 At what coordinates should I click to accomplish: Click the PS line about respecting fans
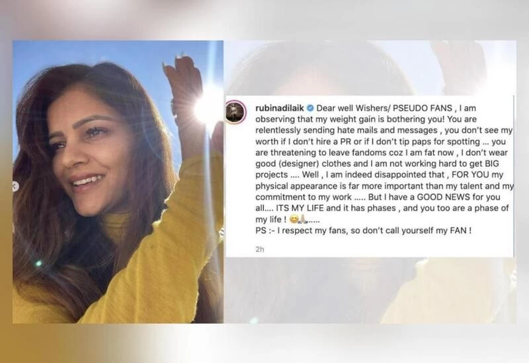click(x=363, y=230)
